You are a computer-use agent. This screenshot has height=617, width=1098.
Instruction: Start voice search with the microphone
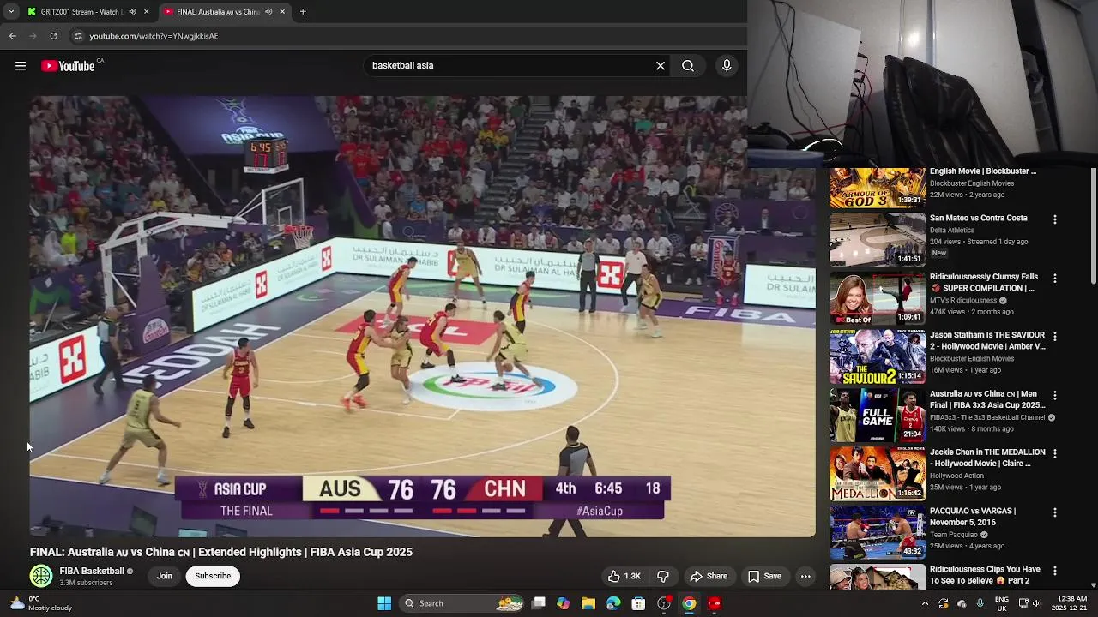(727, 65)
